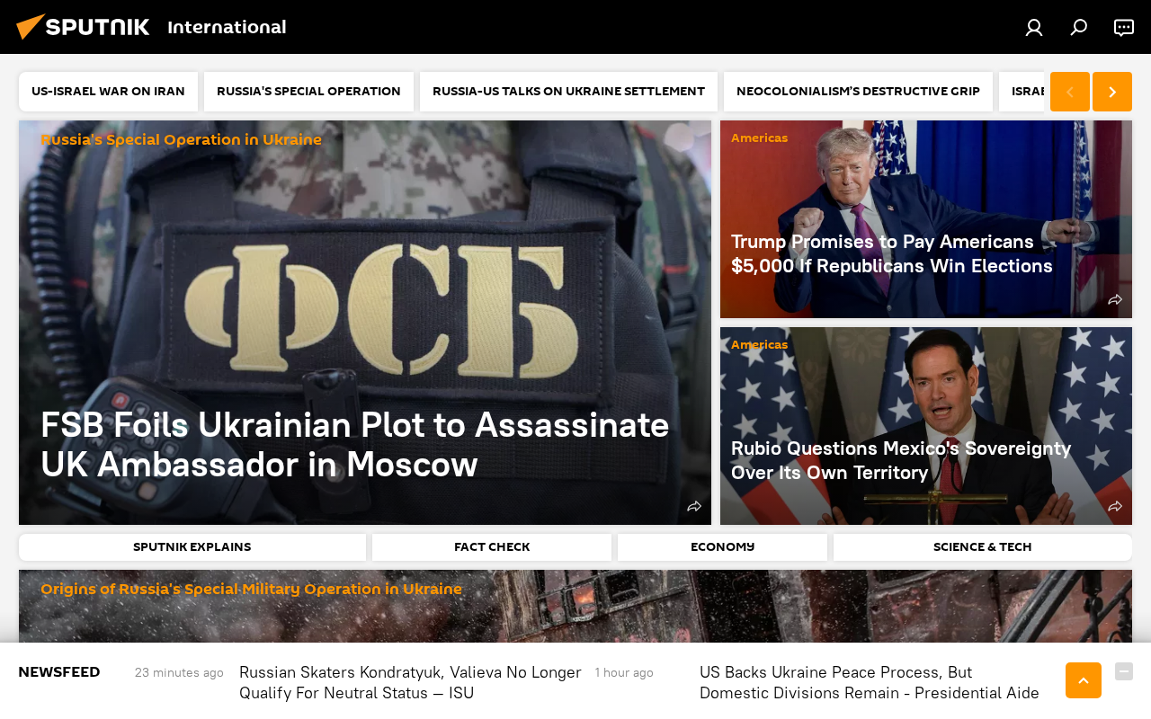
Task: Open the Sputnik Explains section
Action: [x=192, y=547]
